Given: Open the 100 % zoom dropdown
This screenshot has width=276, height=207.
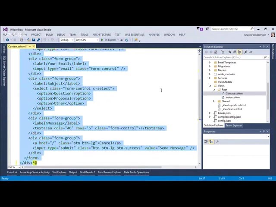Looking at the screenshot, I should (x=19, y=167).
